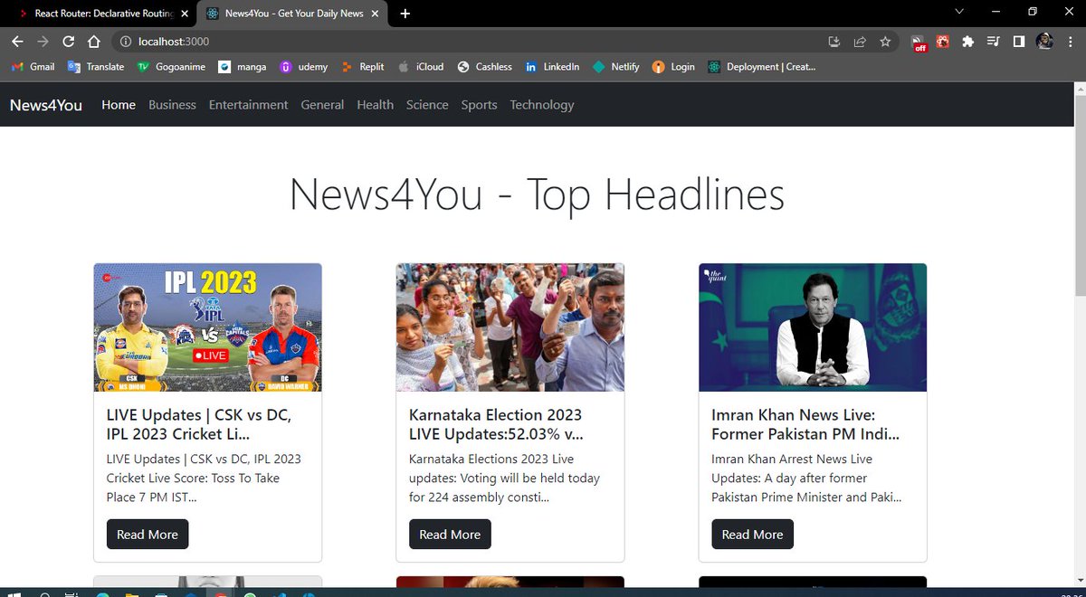1086x597 pixels.
Task: Open the LinkedIn bookmark
Action: [552, 67]
